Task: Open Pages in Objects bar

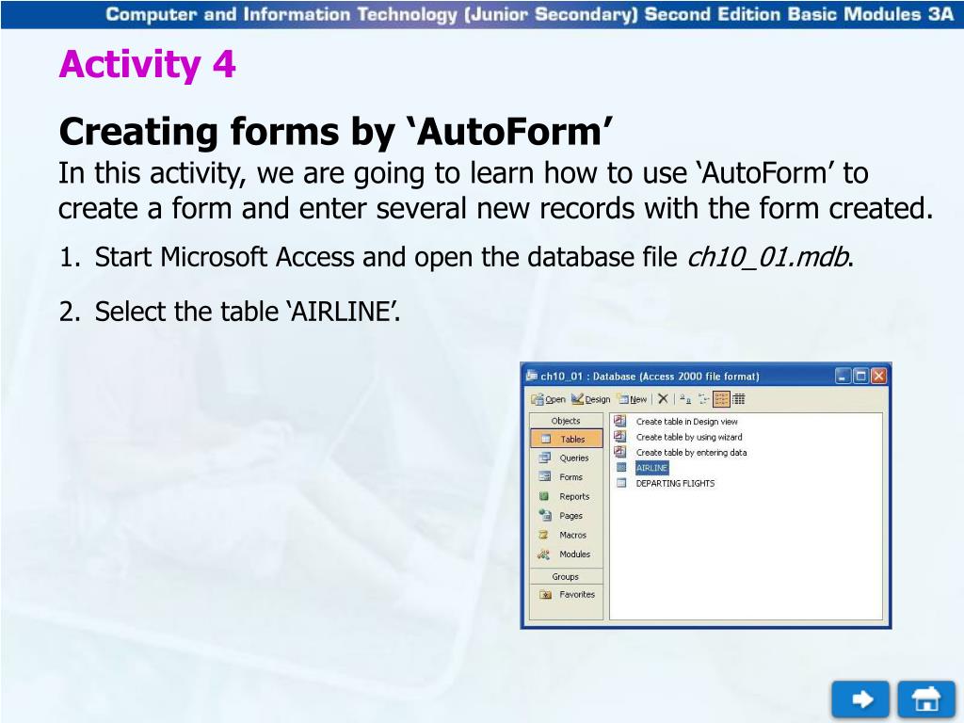Action: coord(566,516)
